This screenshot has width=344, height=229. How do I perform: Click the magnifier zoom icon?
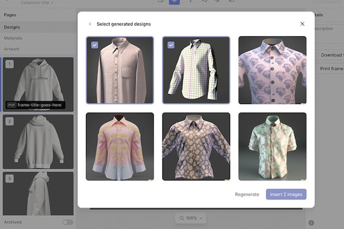coord(181,218)
